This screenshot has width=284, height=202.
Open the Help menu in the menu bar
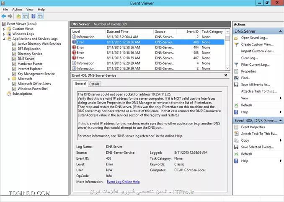click(x=41, y=9)
